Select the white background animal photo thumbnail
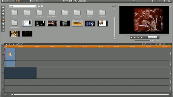 coord(102,23)
